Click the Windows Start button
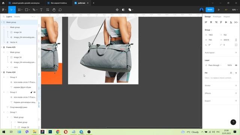 (x=4, y=132)
